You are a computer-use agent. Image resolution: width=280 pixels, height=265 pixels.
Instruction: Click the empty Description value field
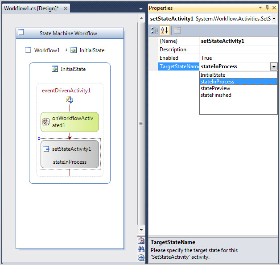pyautogui.click(x=239, y=50)
